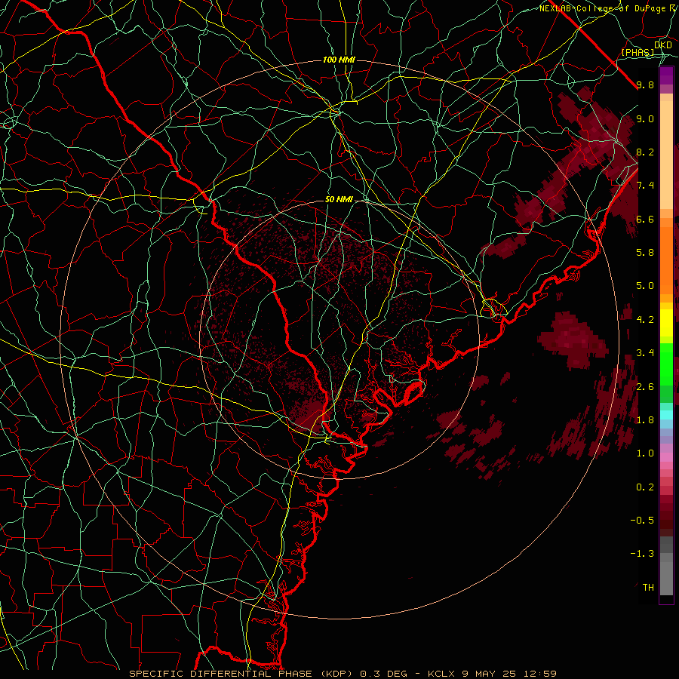Pick the pink band in the color bar

point(666,457)
